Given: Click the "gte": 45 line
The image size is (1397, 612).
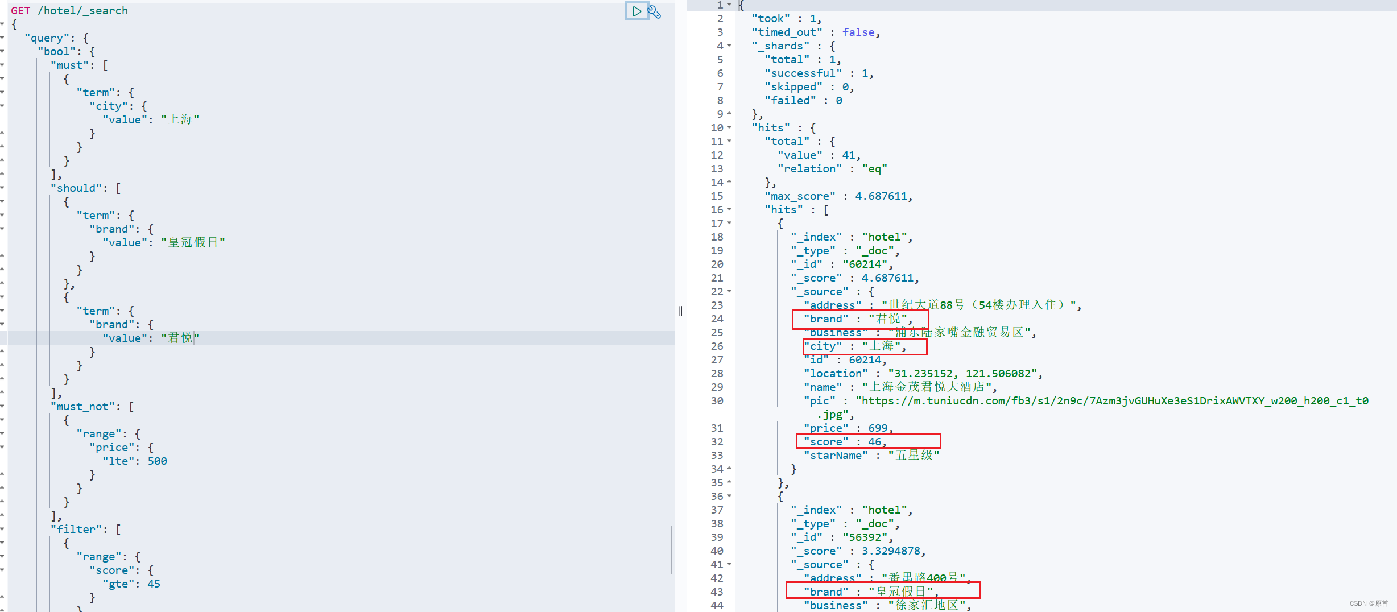Looking at the screenshot, I should coord(131,584).
